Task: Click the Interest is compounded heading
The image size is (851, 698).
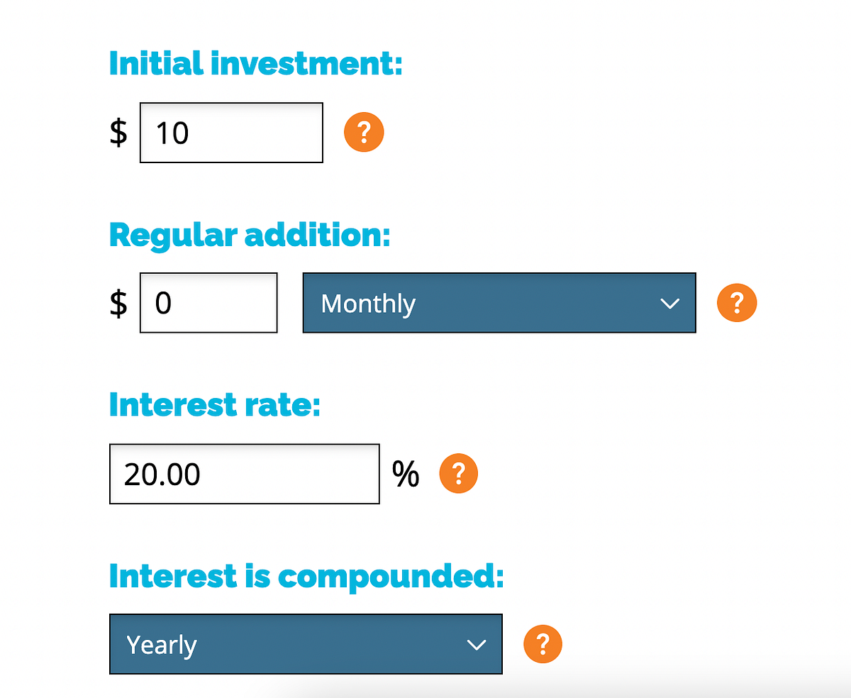Action: click(306, 576)
